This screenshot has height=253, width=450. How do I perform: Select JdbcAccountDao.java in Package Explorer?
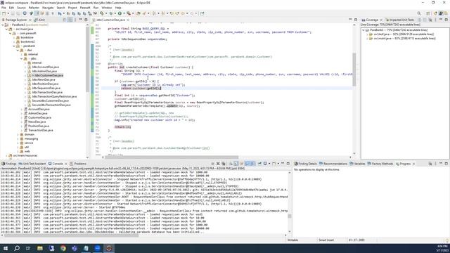point(45,67)
